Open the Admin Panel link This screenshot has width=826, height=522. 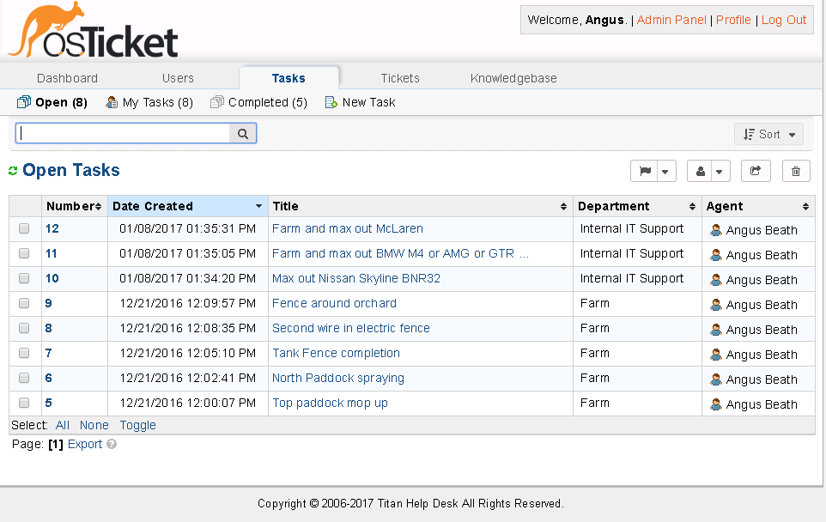(x=671, y=19)
